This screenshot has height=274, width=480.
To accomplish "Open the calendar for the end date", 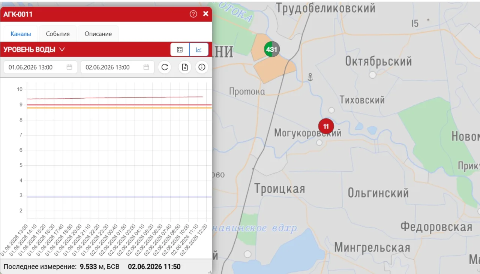I will [146, 67].
